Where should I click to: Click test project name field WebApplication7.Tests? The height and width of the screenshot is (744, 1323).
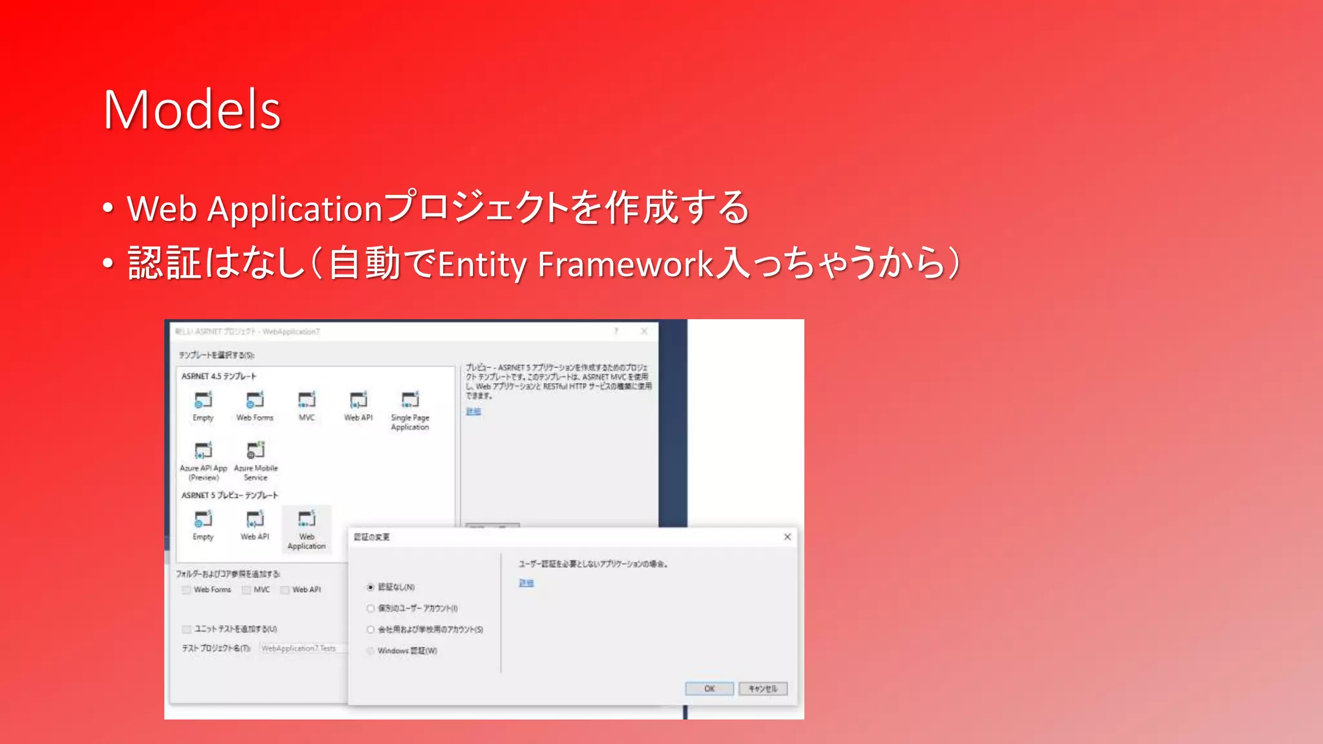[x=304, y=648]
